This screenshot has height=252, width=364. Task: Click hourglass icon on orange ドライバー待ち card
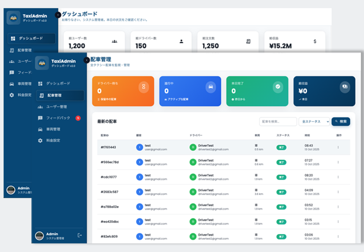coord(144,87)
